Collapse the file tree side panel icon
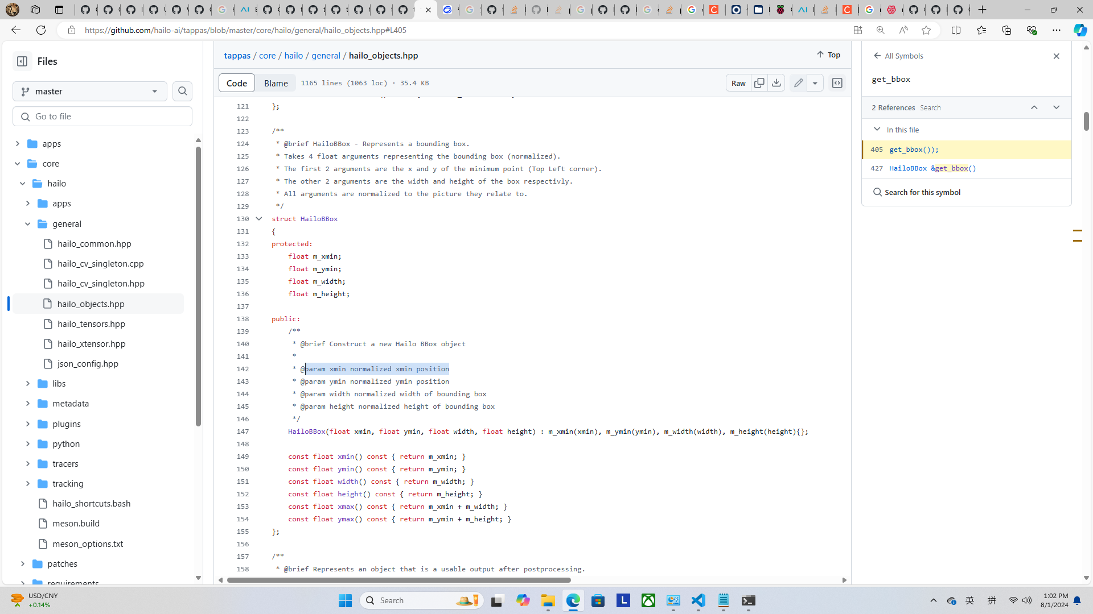 pos(22,61)
